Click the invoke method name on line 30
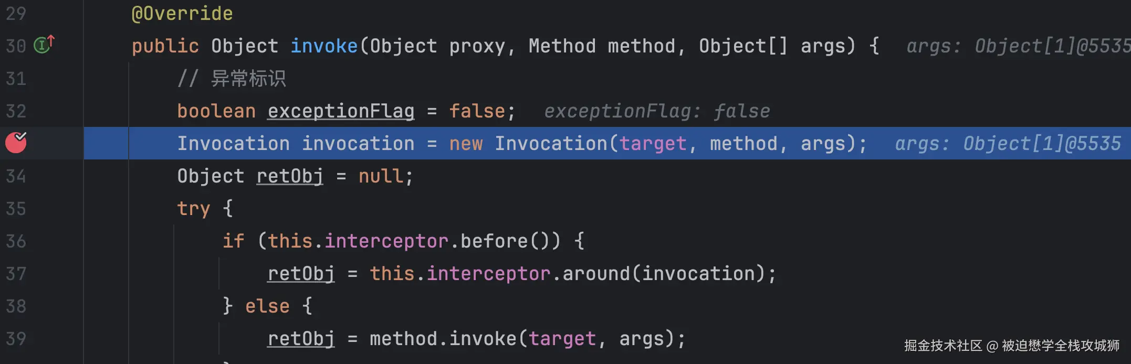Screen dimensions: 1131x364 click(324, 46)
